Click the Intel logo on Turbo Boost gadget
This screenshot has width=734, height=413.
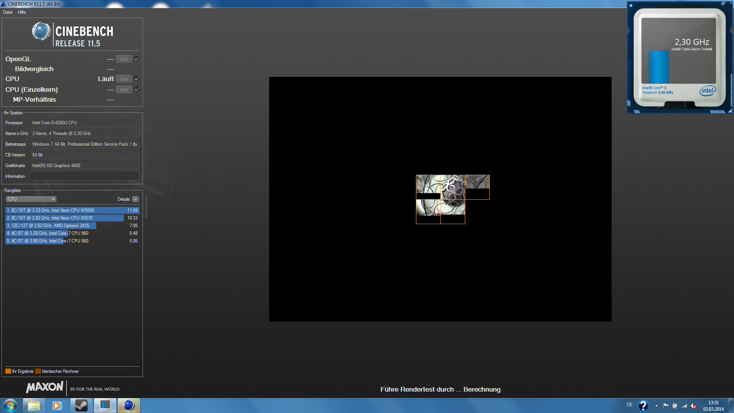pyautogui.click(x=707, y=91)
